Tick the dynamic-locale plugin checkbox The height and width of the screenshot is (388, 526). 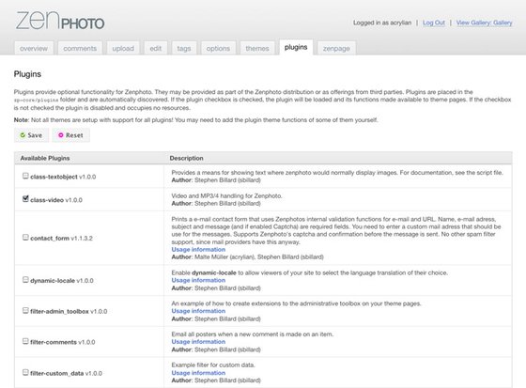[x=25, y=280]
